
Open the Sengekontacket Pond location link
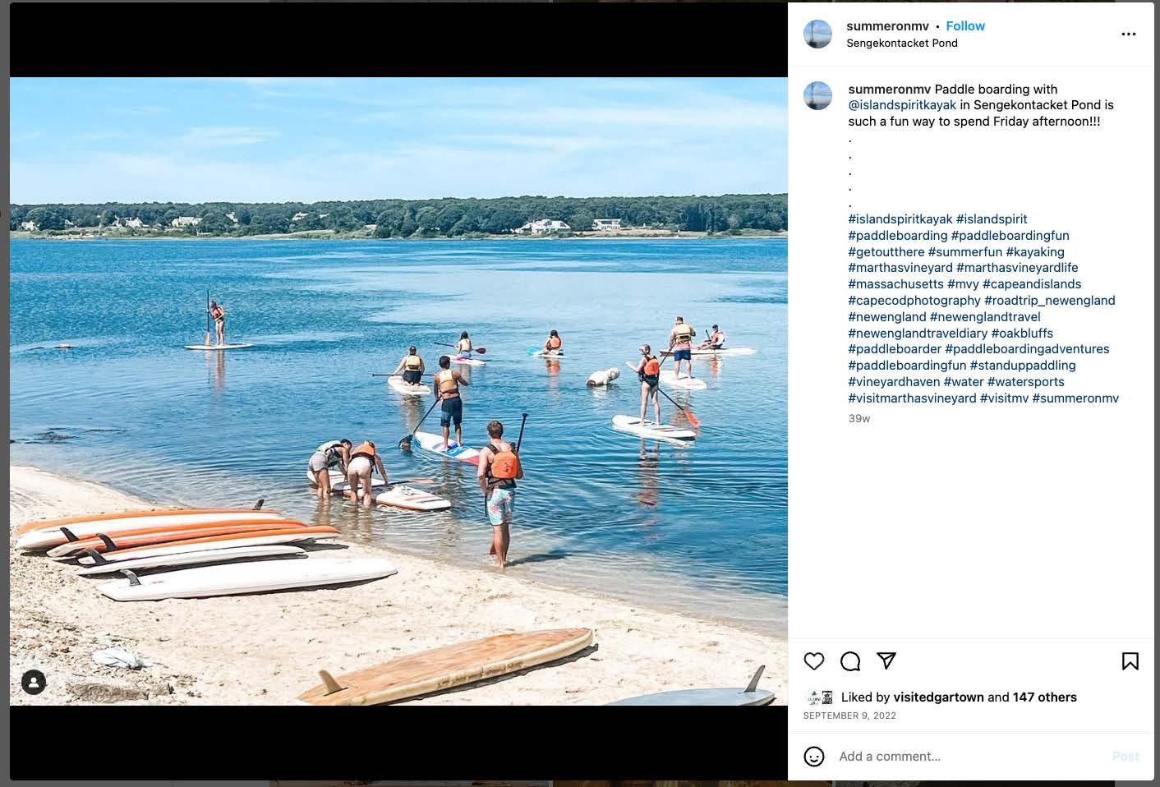902,43
